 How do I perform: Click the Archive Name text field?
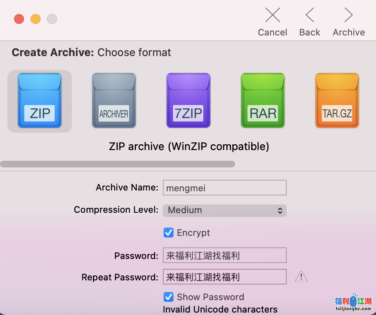tap(224, 188)
